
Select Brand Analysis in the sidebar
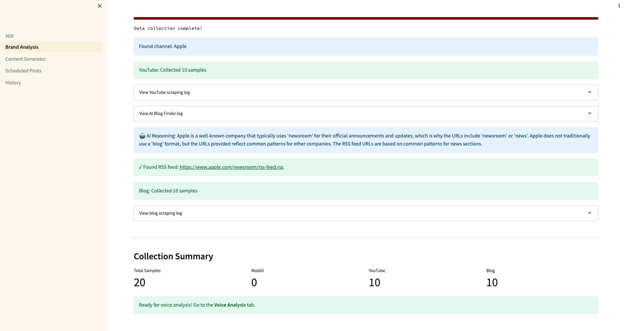[x=22, y=47]
